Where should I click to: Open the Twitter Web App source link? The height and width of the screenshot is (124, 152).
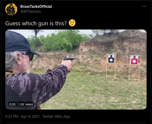pos(56,116)
